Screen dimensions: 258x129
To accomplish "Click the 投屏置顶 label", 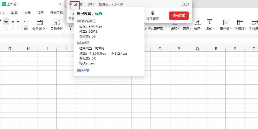I will pyautogui.click(x=153, y=19).
